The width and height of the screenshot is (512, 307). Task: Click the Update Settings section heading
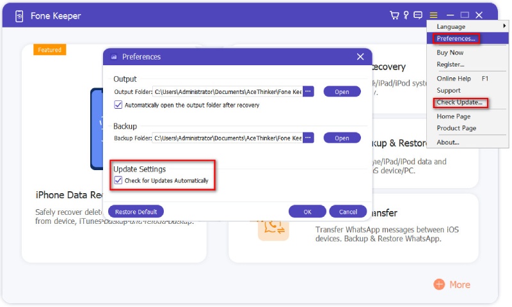point(140,169)
